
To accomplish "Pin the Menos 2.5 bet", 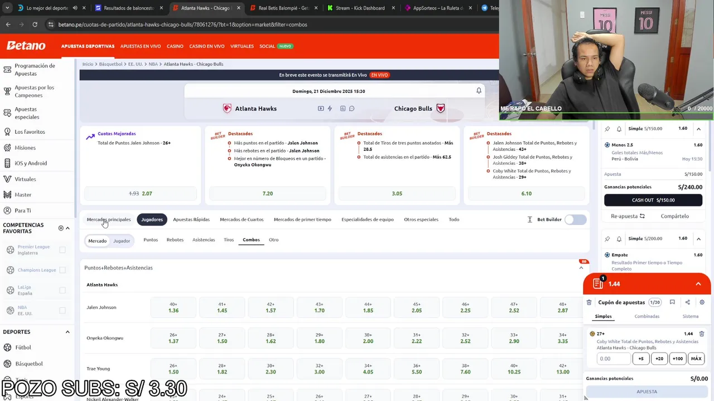I will click(607, 129).
